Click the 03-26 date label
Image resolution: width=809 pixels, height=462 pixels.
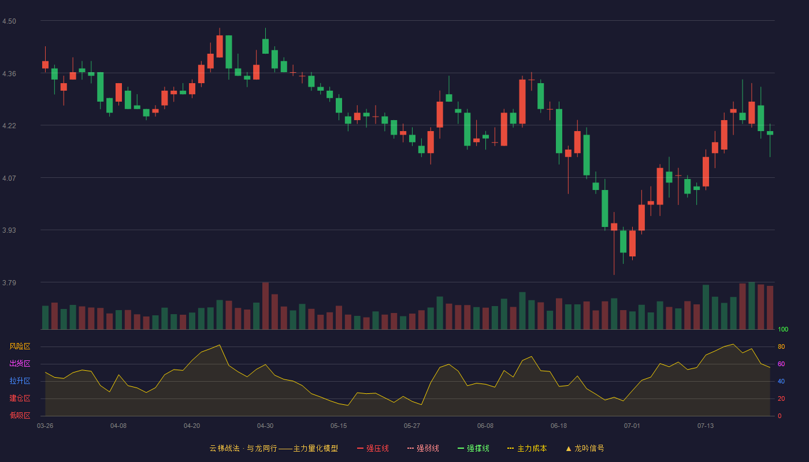pyautogui.click(x=45, y=426)
